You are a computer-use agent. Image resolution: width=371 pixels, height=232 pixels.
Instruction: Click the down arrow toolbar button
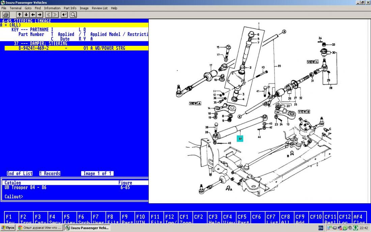pos(26,14)
